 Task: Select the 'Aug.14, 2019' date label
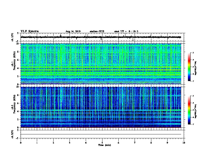click(x=73, y=31)
